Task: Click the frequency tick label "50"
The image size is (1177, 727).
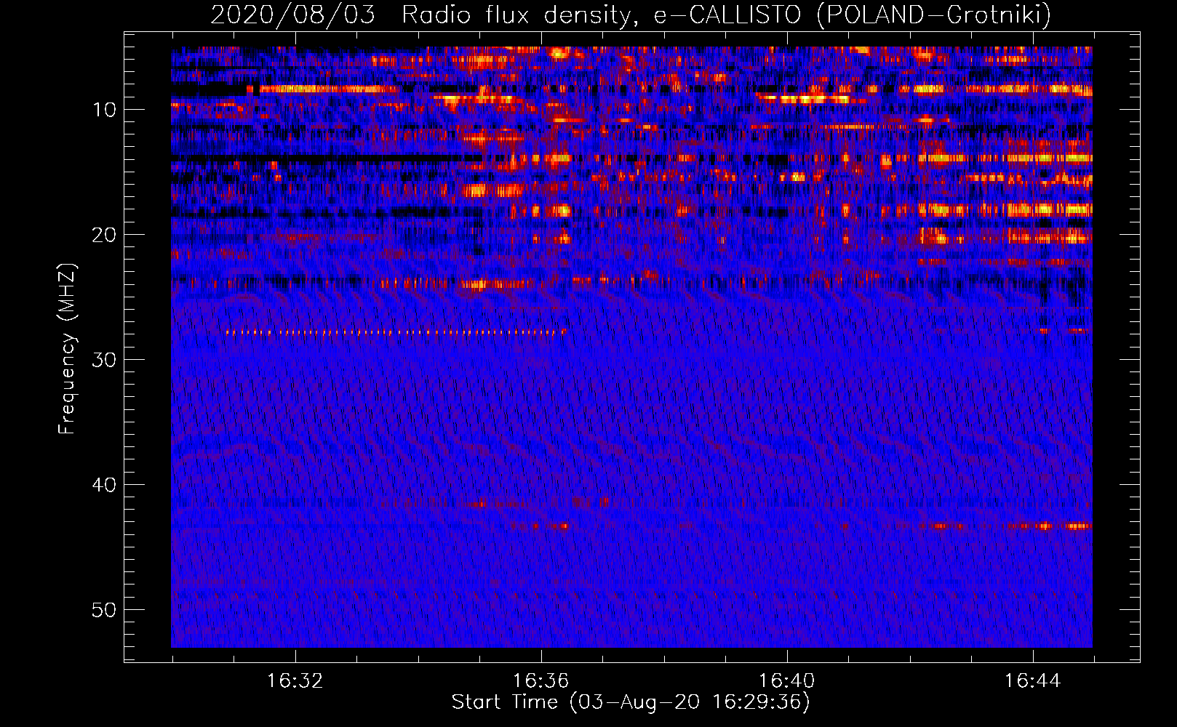Action: (105, 610)
